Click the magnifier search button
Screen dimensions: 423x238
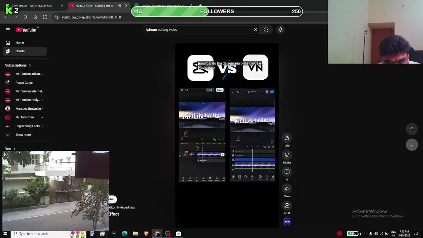click(266, 30)
